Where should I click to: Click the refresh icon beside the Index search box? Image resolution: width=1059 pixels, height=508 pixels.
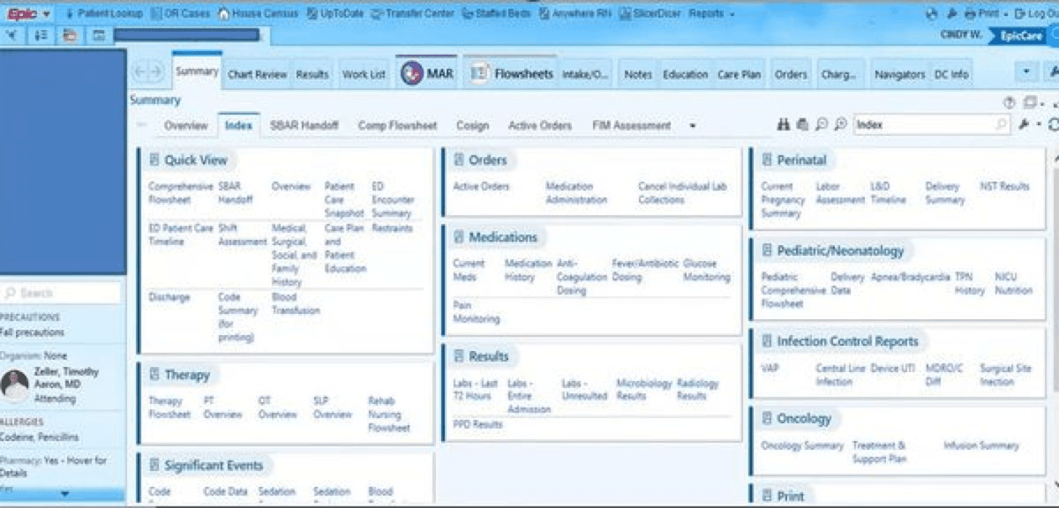(x=1053, y=125)
